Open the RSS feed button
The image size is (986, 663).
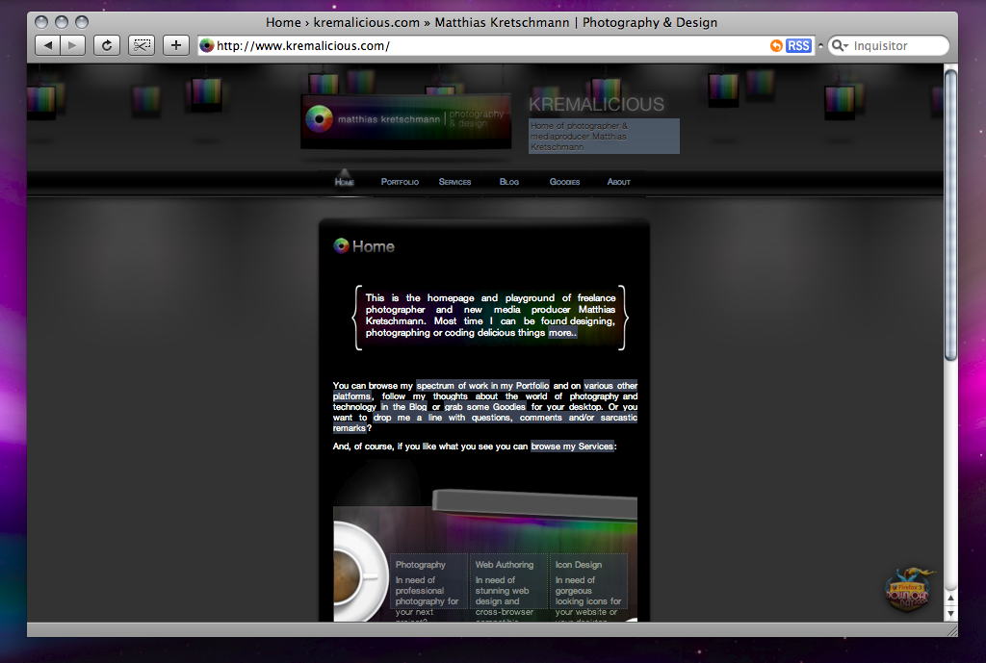pos(798,45)
